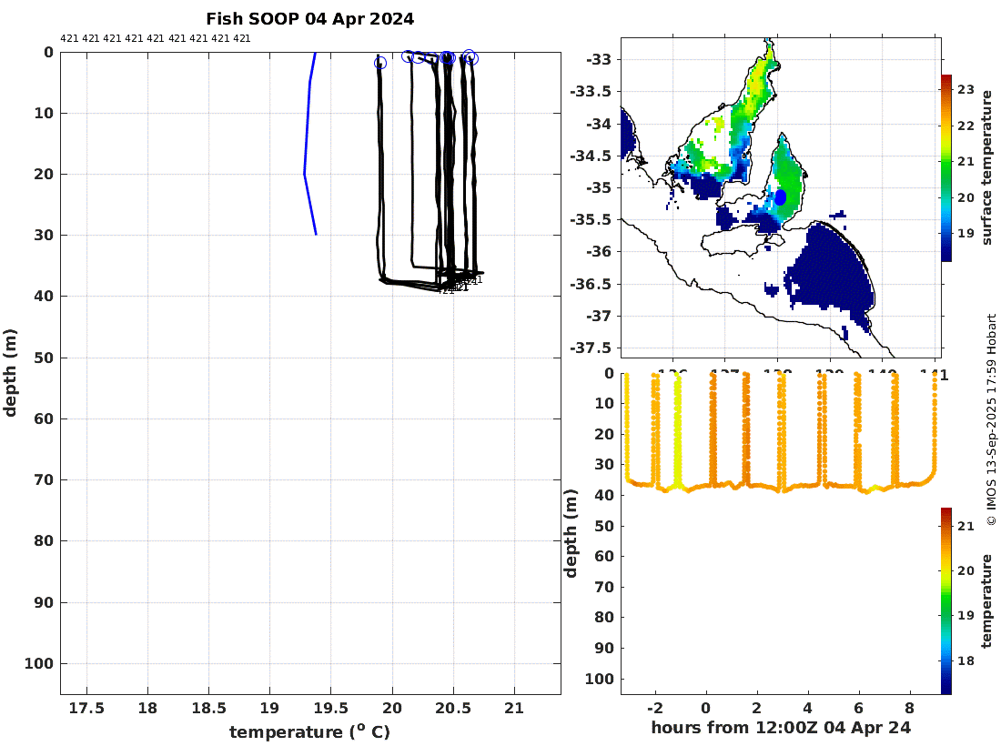The width and height of the screenshot is (1001, 746).
Task: Click the isolated blue circle marker near 19.9 degrees
Action: [x=379, y=63]
